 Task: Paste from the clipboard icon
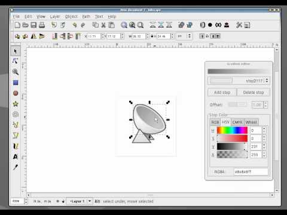(112, 25)
